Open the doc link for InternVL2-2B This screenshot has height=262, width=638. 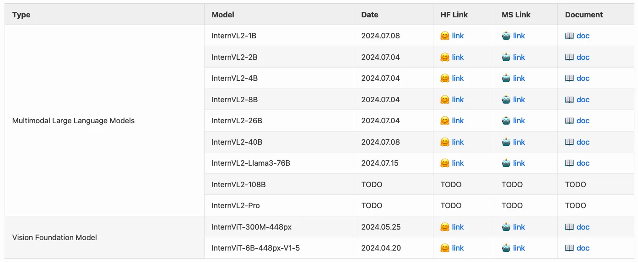click(583, 57)
